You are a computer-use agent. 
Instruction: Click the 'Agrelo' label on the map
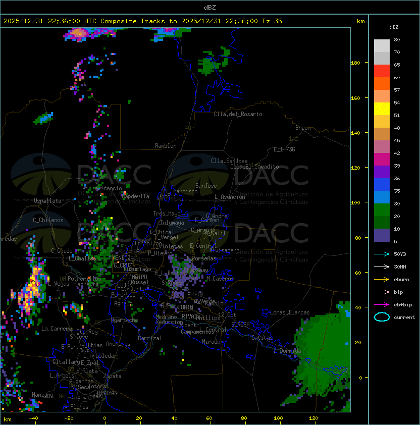tap(123, 303)
